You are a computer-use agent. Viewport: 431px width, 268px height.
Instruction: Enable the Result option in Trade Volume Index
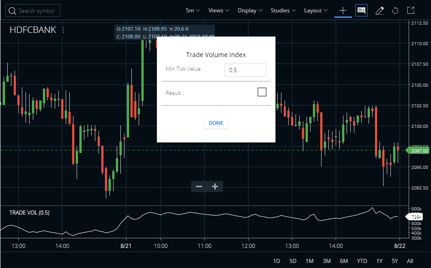coord(262,92)
